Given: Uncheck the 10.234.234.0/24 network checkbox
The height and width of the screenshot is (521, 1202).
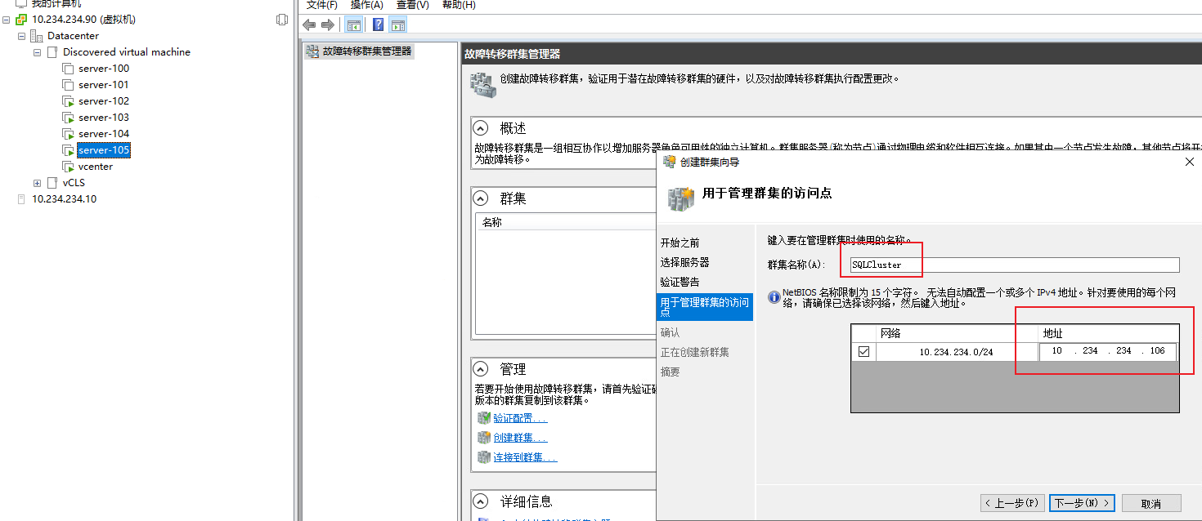Looking at the screenshot, I should click(863, 352).
